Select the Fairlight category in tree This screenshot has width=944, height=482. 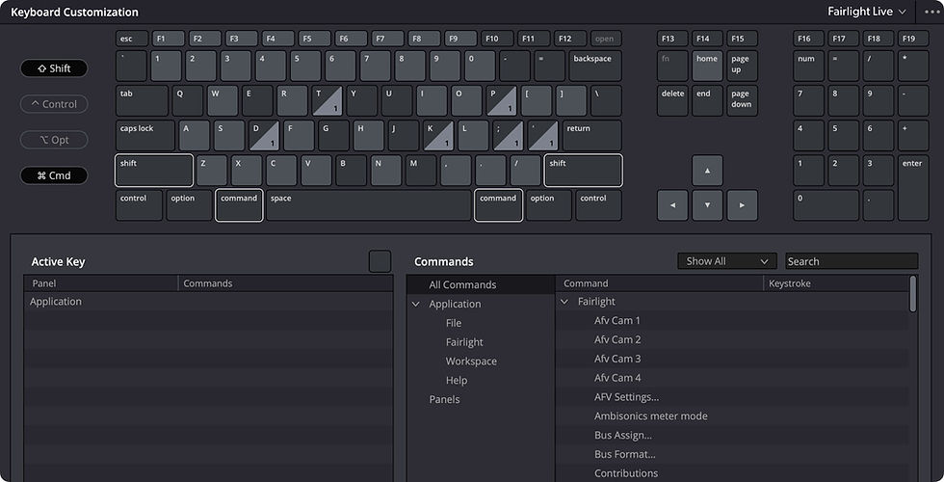point(464,341)
